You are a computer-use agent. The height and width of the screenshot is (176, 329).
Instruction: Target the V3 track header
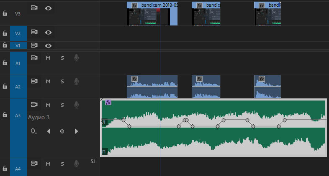[x=18, y=14]
